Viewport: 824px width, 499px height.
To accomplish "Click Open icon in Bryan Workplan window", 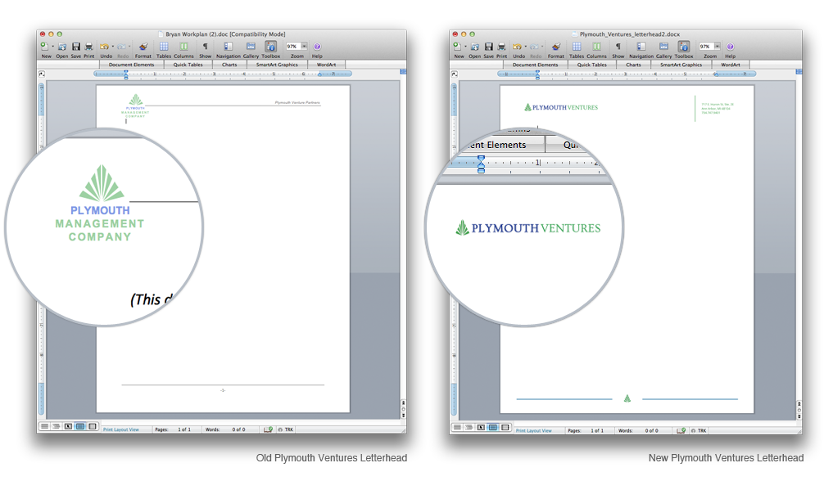I will pyautogui.click(x=62, y=47).
